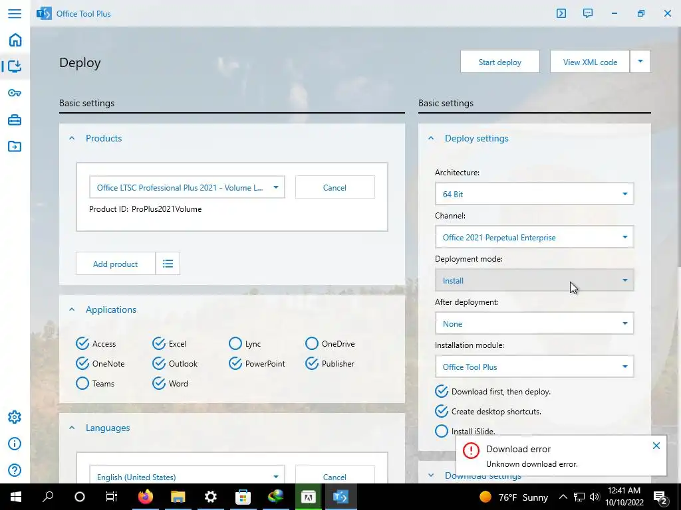Dismiss the Download error notification

coord(656,446)
